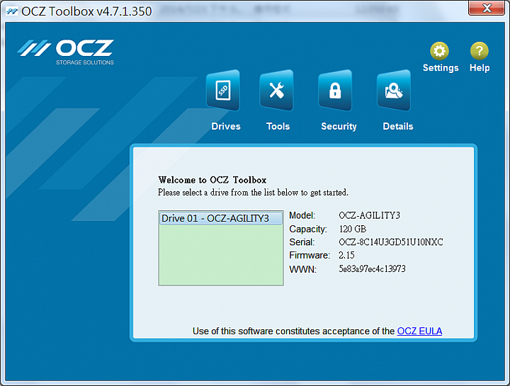Click the Details label
The width and height of the screenshot is (510, 386).
(398, 126)
